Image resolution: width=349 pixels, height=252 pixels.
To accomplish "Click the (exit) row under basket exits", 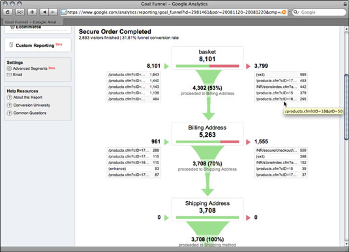I will pyautogui.click(x=281, y=75).
